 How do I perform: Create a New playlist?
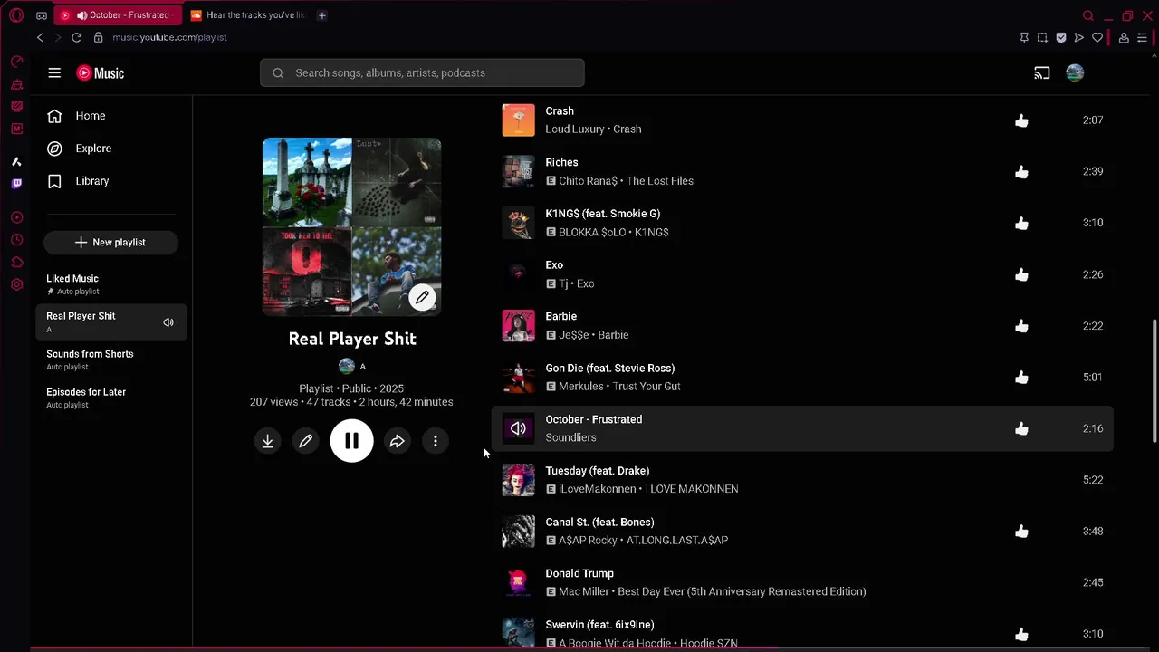click(x=110, y=242)
